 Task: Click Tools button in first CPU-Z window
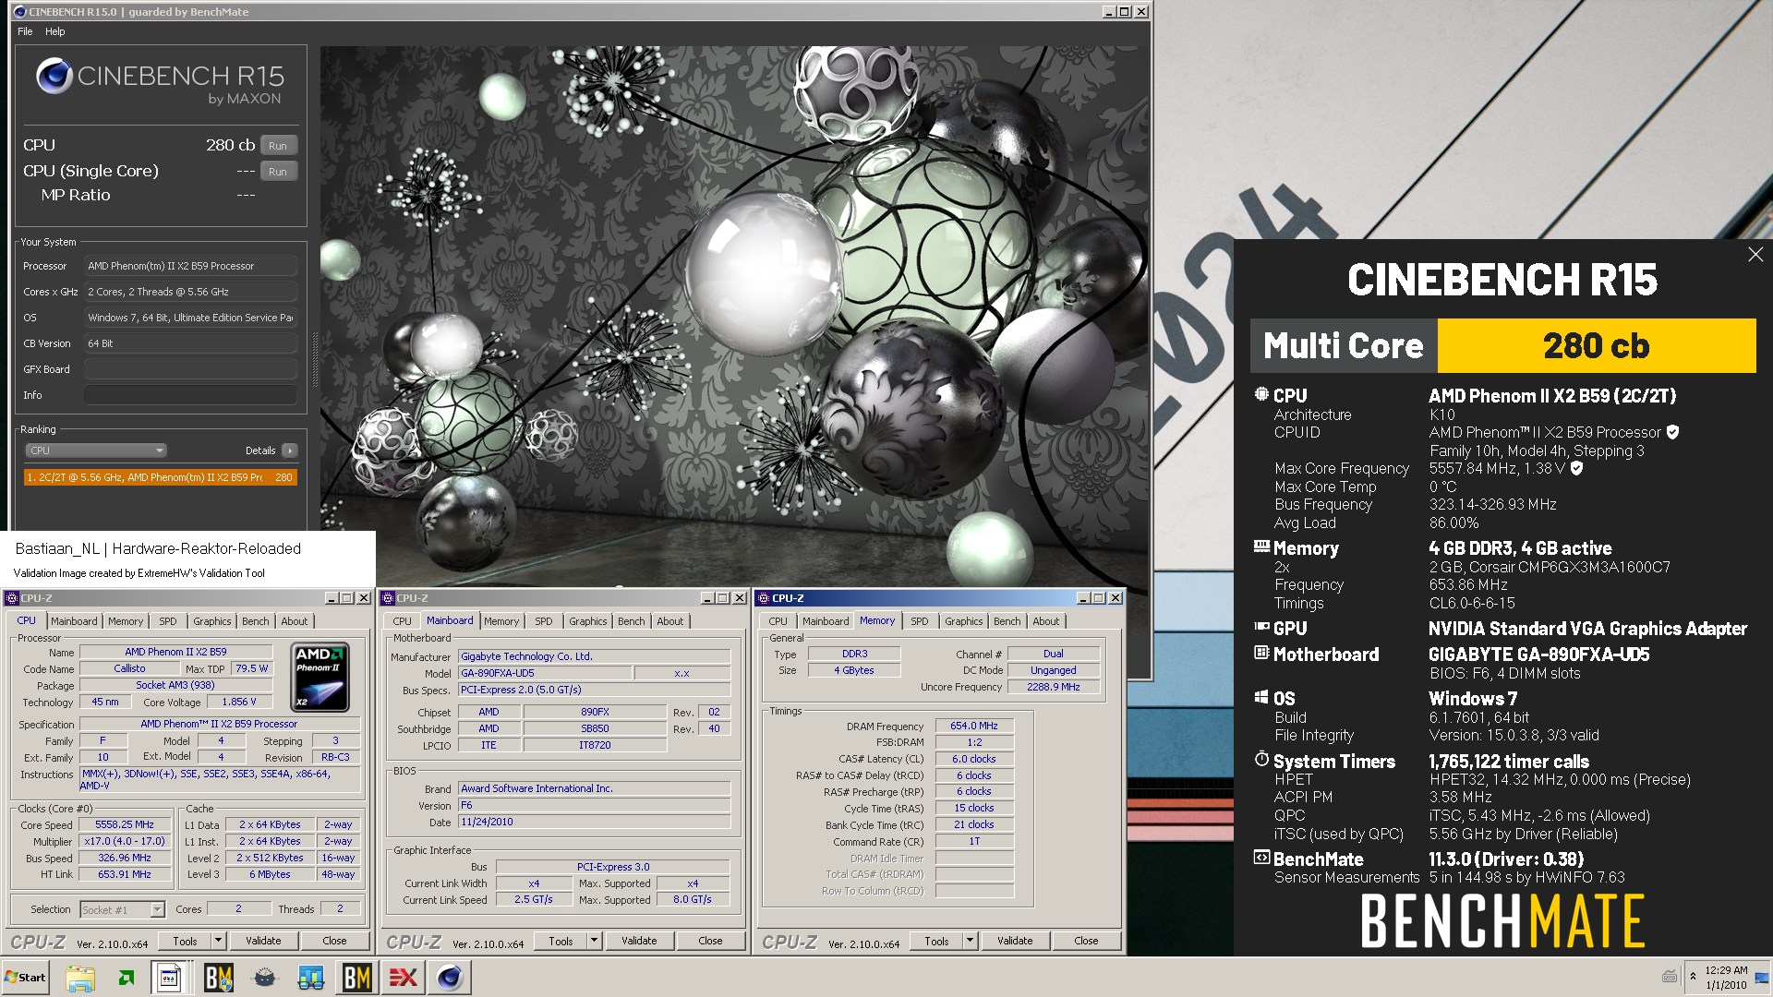pyautogui.click(x=185, y=941)
